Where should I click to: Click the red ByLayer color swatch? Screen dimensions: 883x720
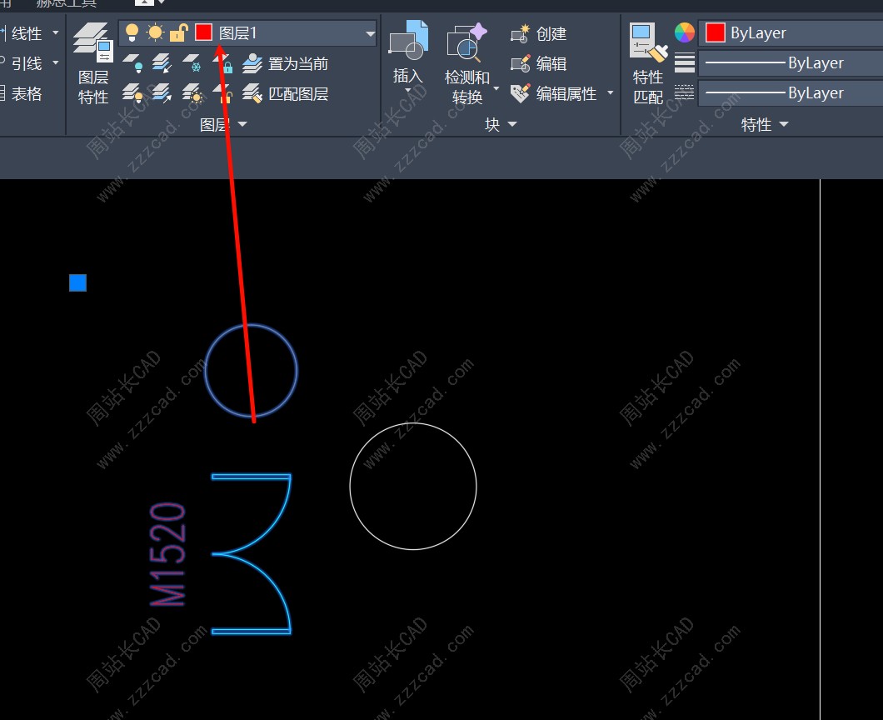coord(715,33)
